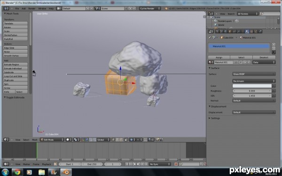This screenshot has height=176, width=282.
Task: Open the Cycles Render engine dropdown
Action: pos(150,8)
